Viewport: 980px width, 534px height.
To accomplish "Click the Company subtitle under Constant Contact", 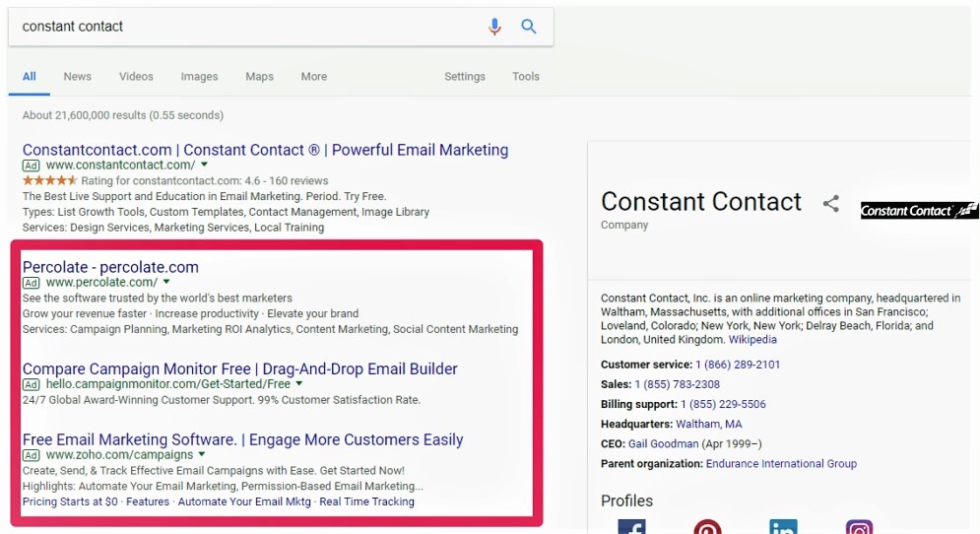I will 624,225.
